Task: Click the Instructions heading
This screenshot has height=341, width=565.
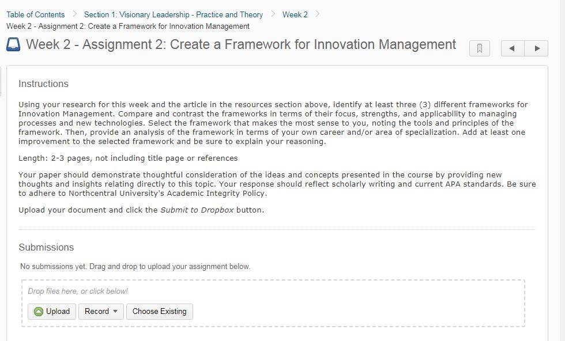Action: (43, 84)
